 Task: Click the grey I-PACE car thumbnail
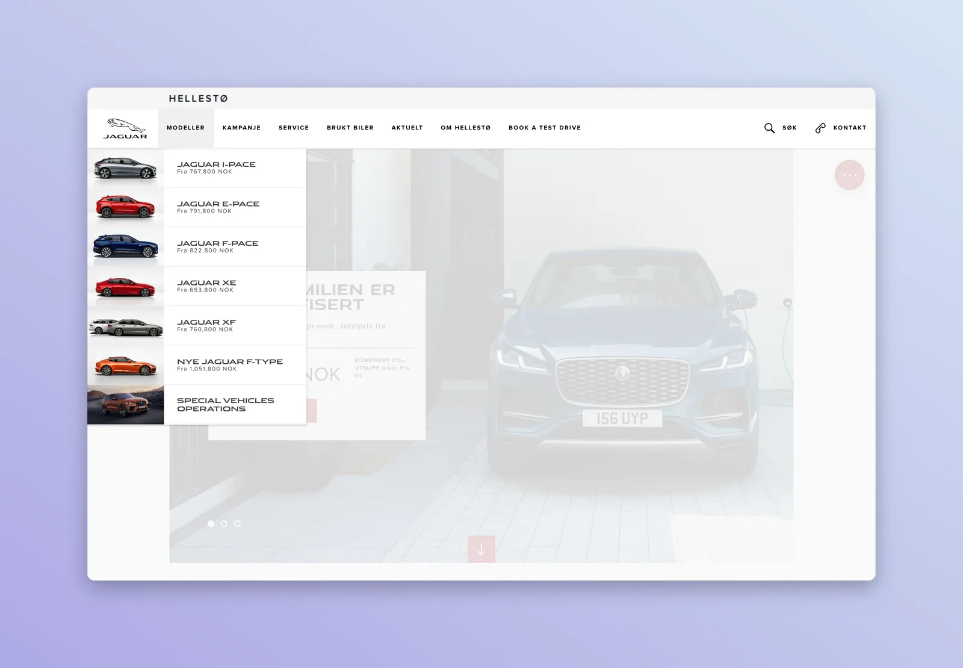125,168
